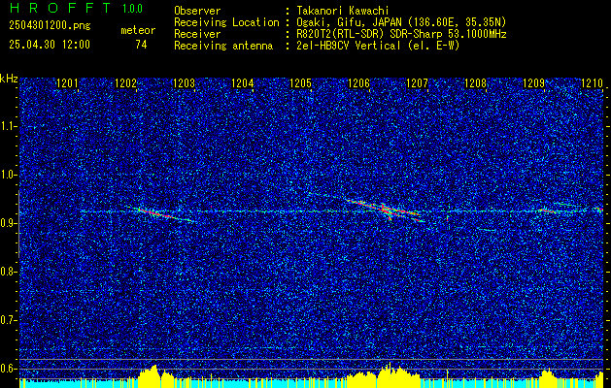Click the yellow signal peak below 1209
The width and height of the screenshot is (611, 388).
pyautogui.click(x=548, y=376)
